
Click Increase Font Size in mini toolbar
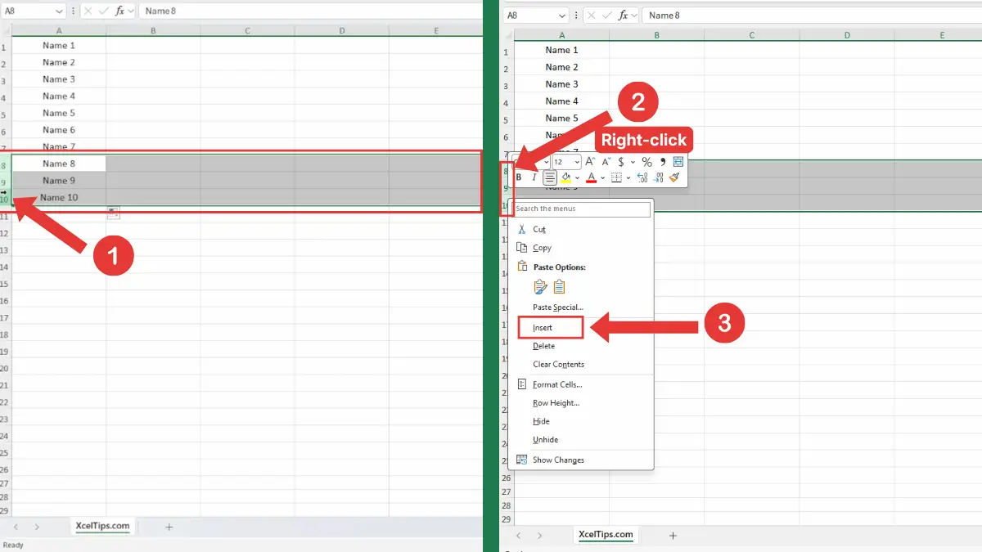click(x=590, y=162)
